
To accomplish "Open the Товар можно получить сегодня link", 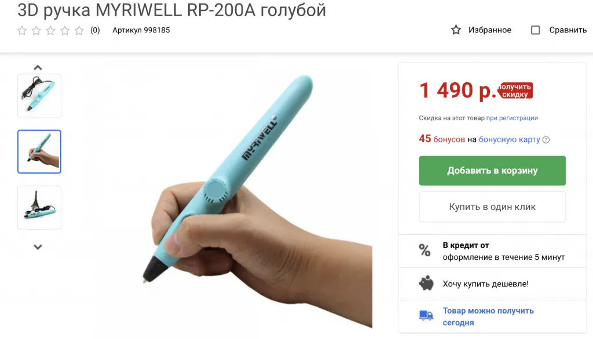I will click(x=488, y=316).
